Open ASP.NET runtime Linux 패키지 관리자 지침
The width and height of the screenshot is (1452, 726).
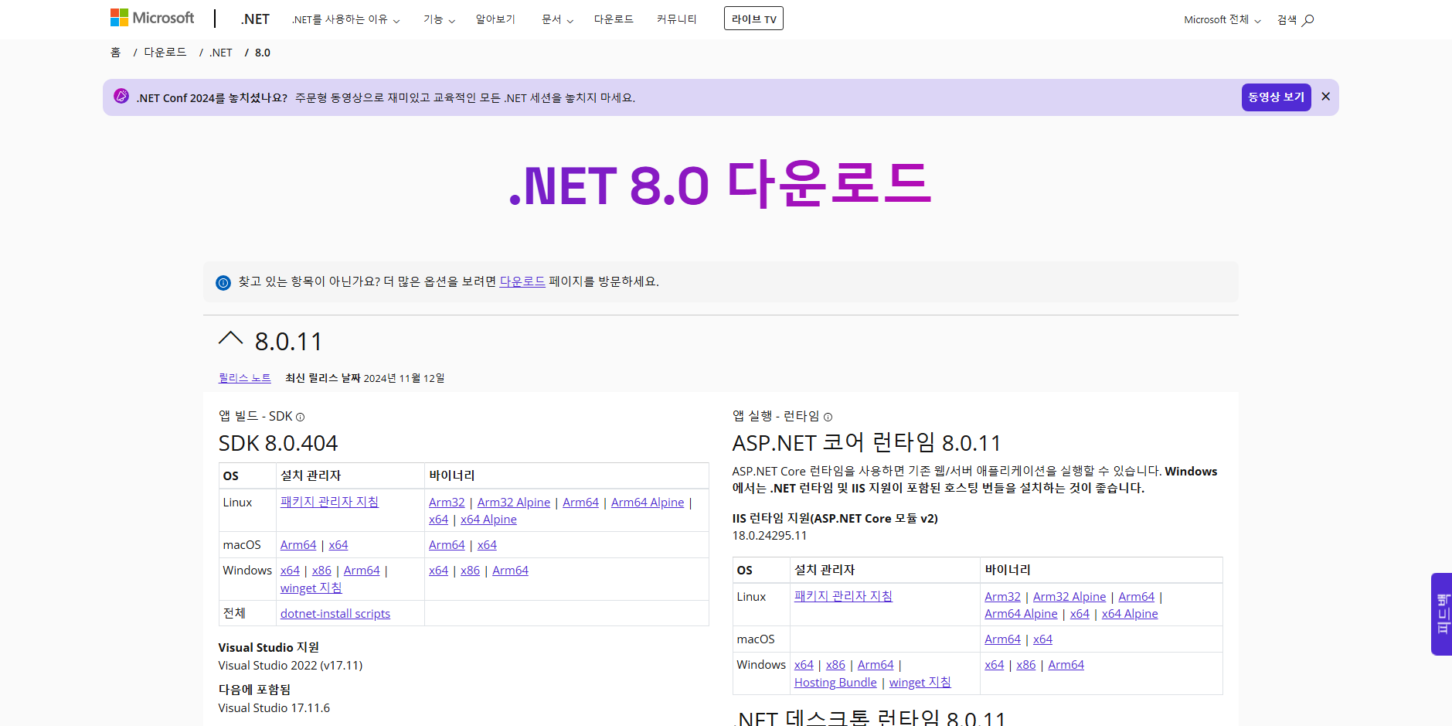pyautogui.click(x=843, y=597)
